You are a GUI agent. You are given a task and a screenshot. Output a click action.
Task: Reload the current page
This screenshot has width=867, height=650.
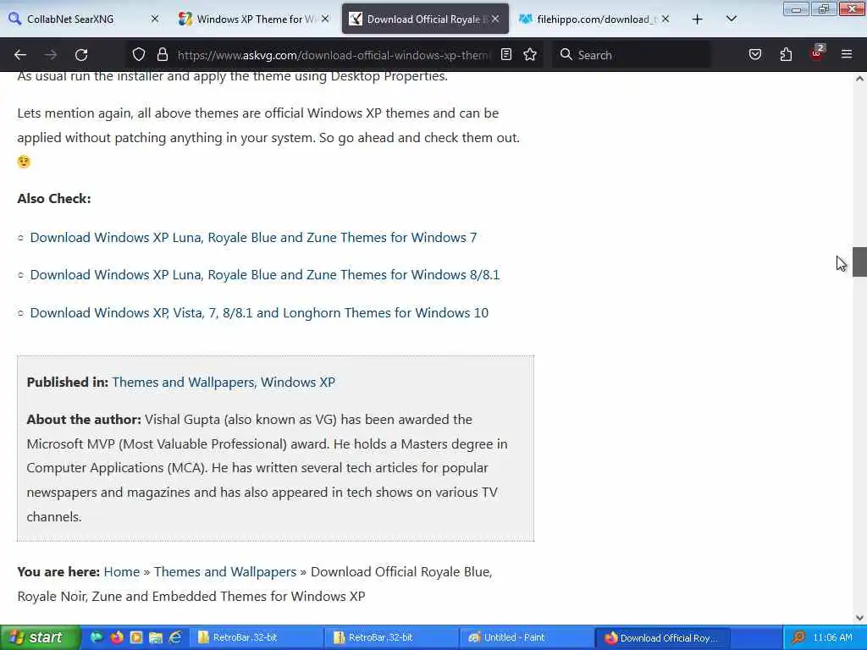[81, 55]
